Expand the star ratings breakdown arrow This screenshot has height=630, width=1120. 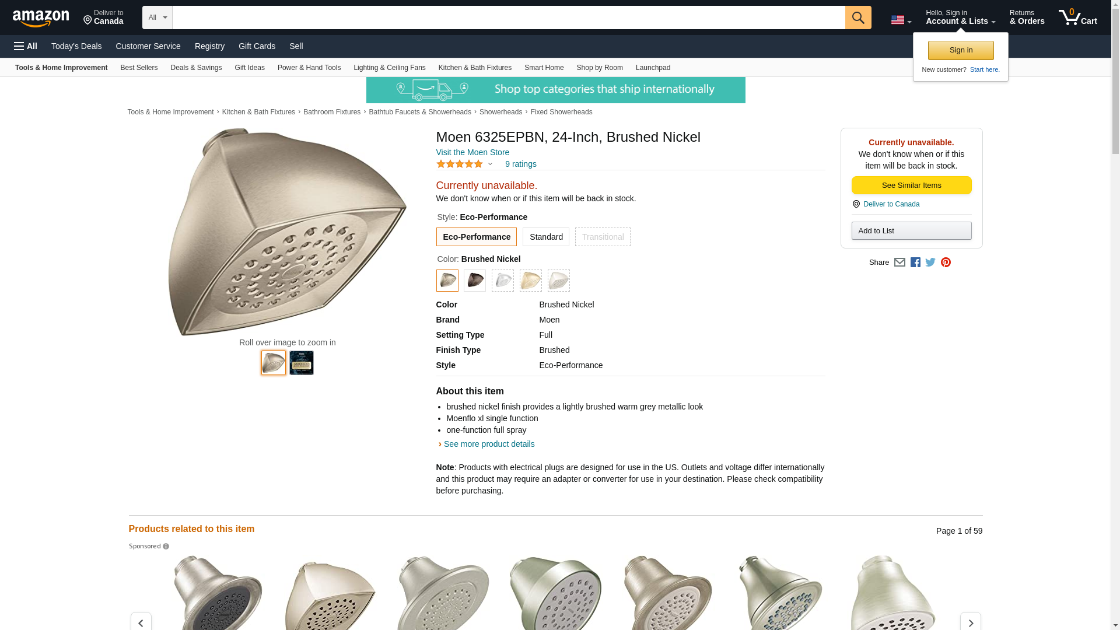click(x=490, y=164)
